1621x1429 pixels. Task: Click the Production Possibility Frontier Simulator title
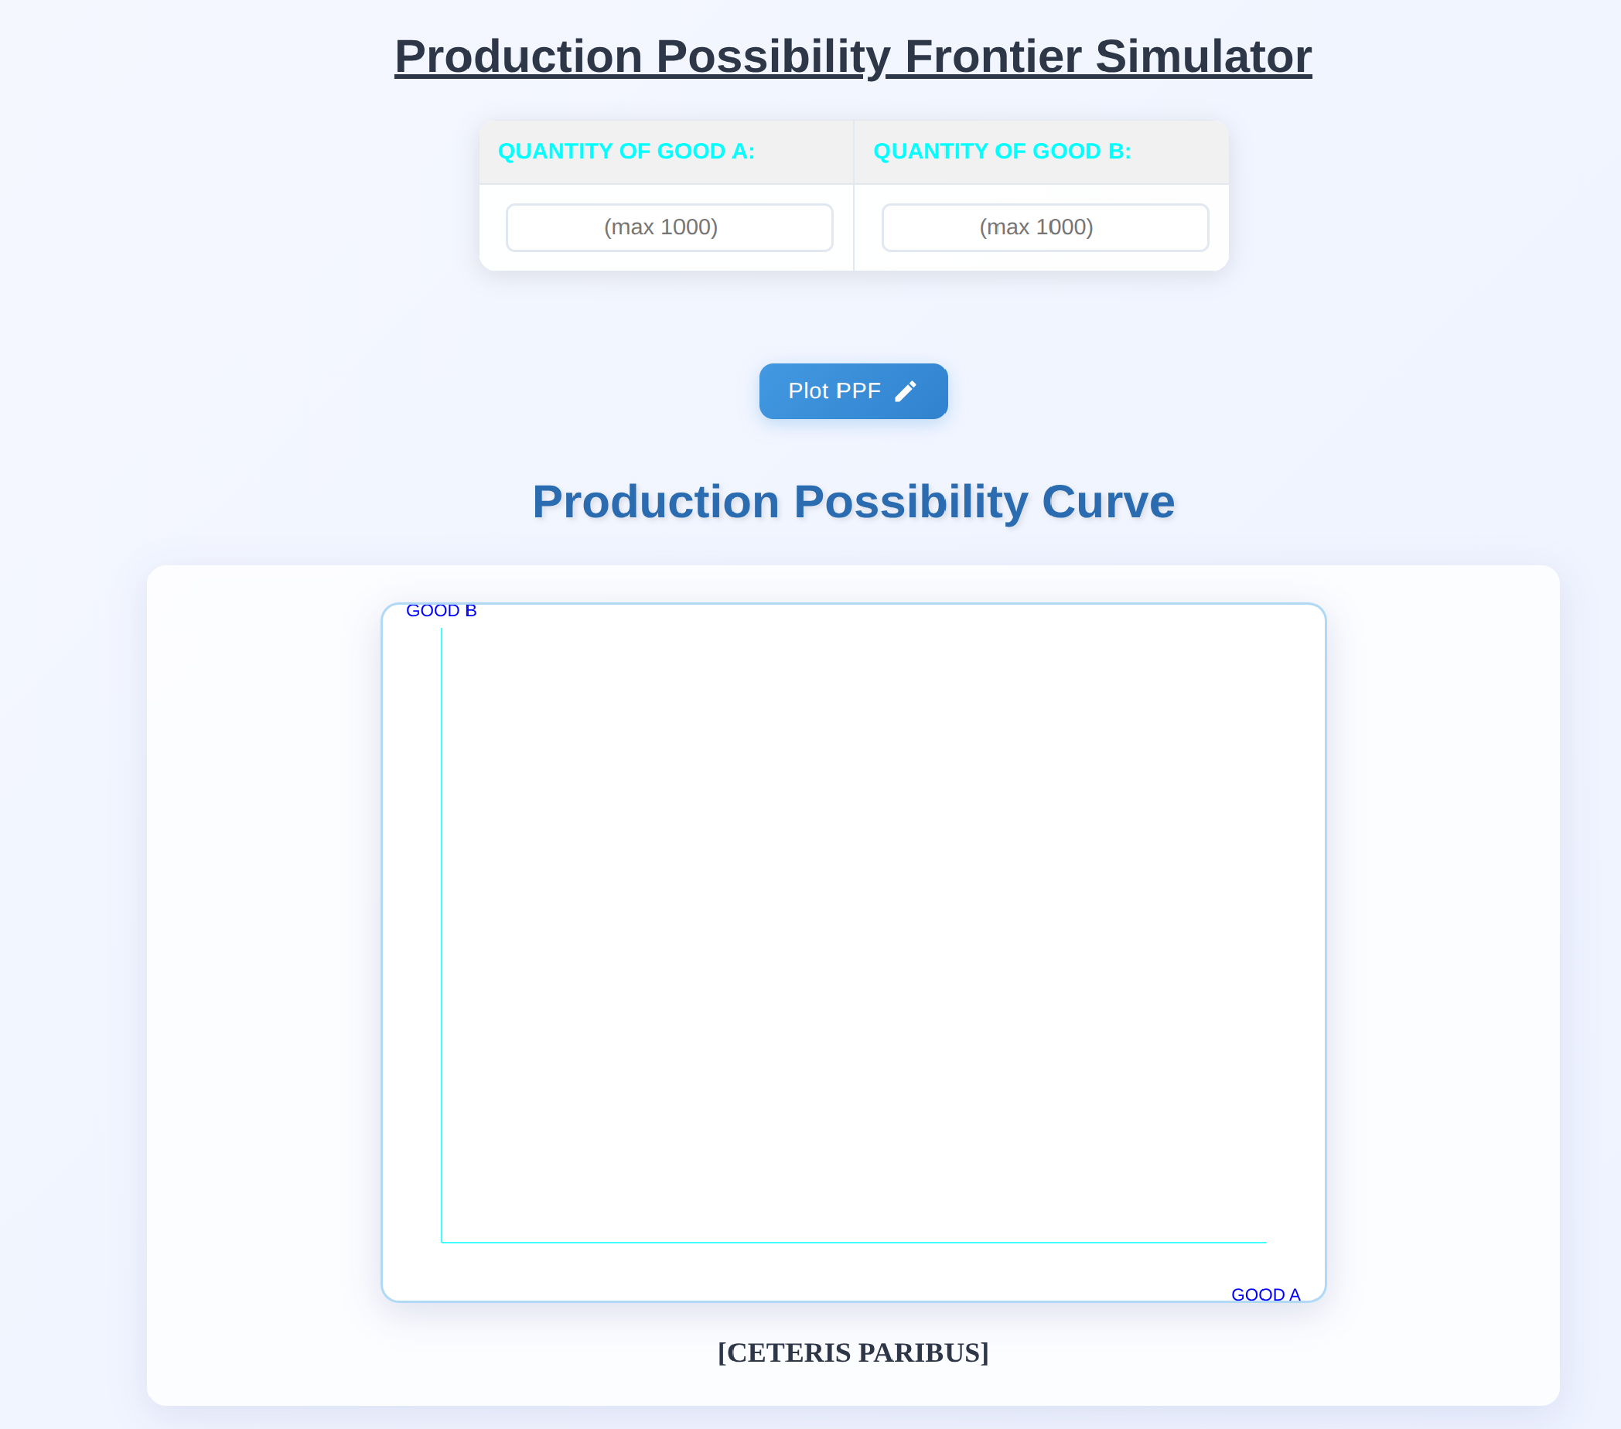(x=853, y=56)
